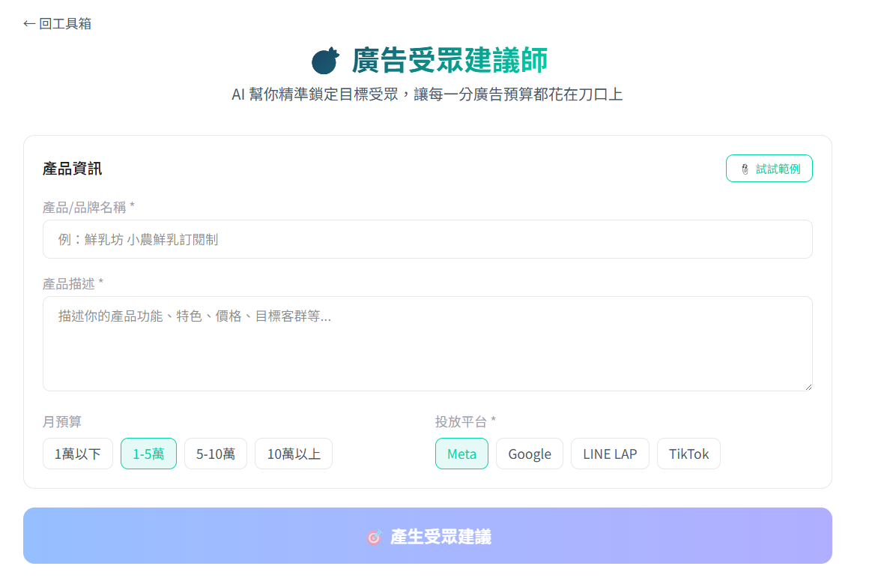Enable the LINE LAP platform
This screenshot has width=893, height=578.
point(610,454)
